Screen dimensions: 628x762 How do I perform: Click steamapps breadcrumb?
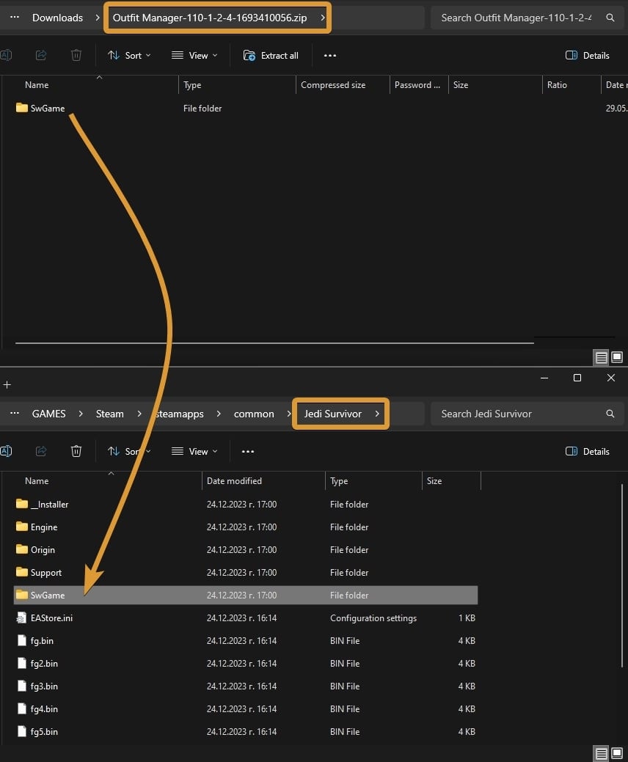pos(179,414)
